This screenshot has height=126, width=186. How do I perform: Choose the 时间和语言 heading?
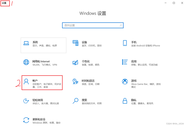point(88,81)
